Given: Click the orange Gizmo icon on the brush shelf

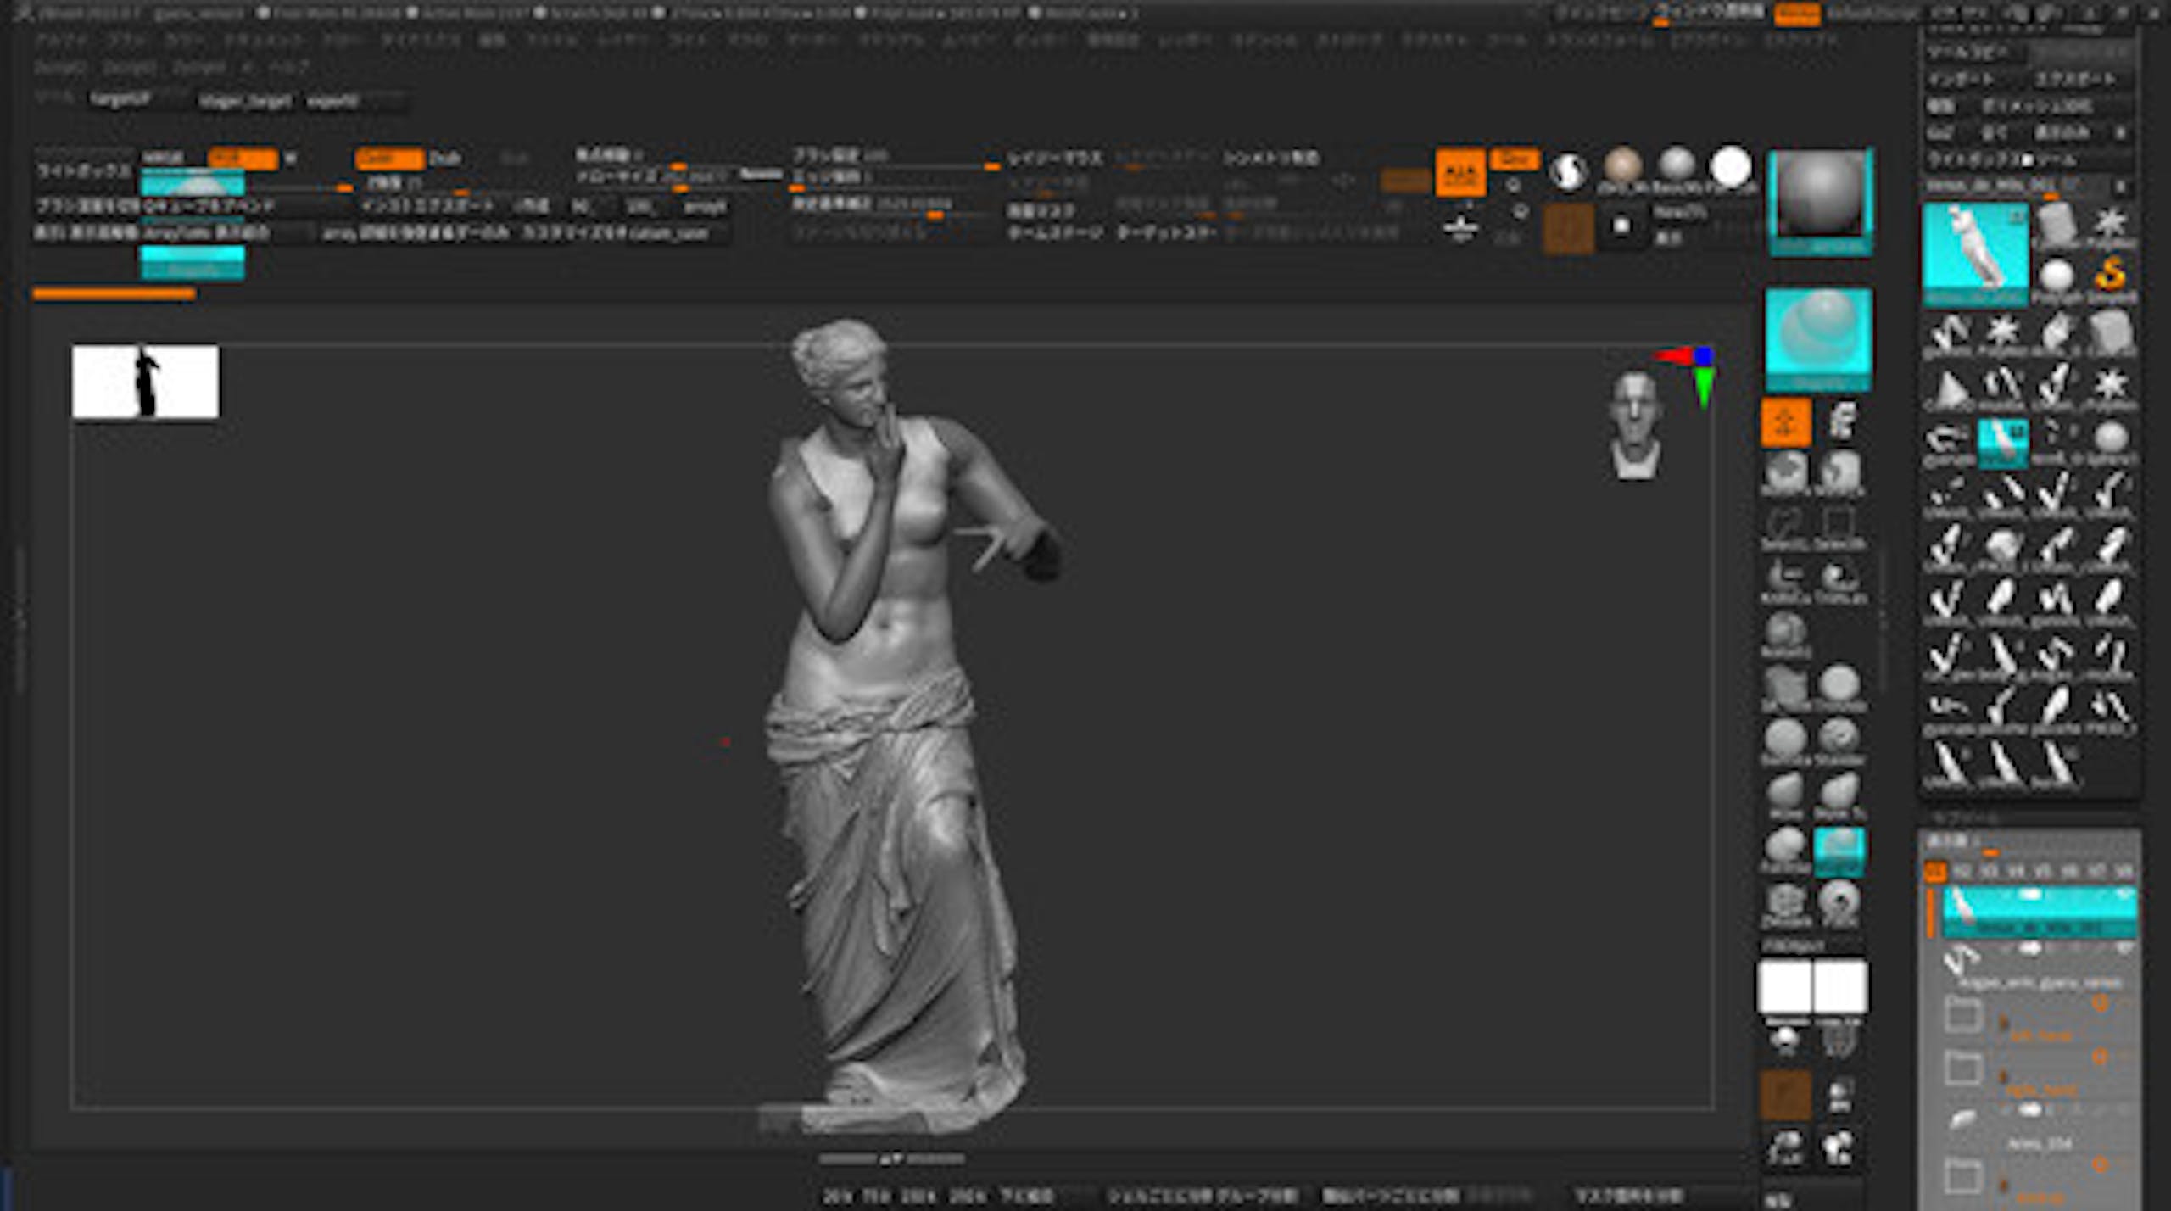Looking at the screenshot, I should point(1786,422).
